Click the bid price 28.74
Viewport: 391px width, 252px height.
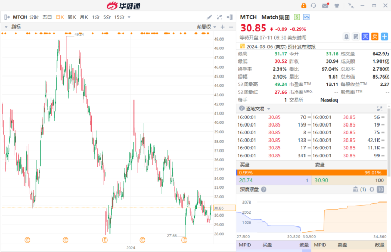246,180
